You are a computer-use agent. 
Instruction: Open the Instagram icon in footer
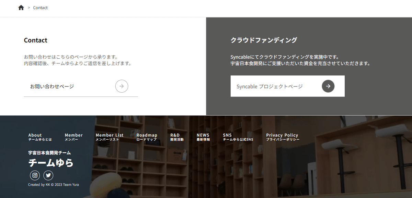(x=35, y=175)
